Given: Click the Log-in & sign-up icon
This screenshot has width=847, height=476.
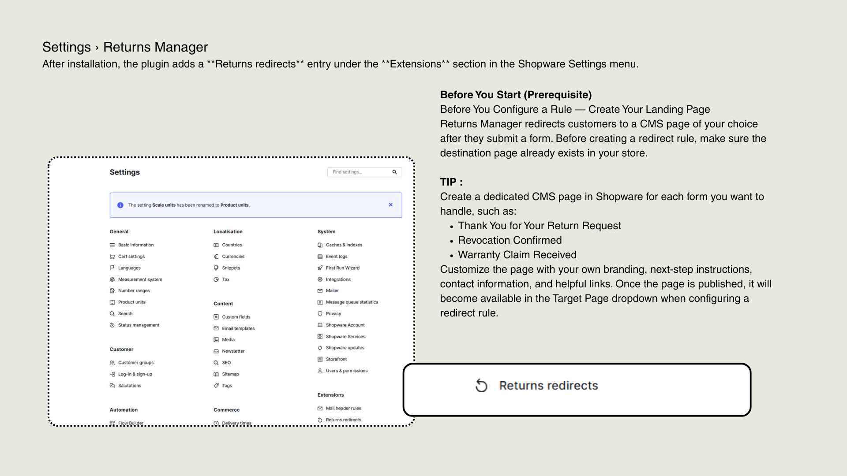Looking at the screenshot, I should pyautogui.click(x=112, y=374).
